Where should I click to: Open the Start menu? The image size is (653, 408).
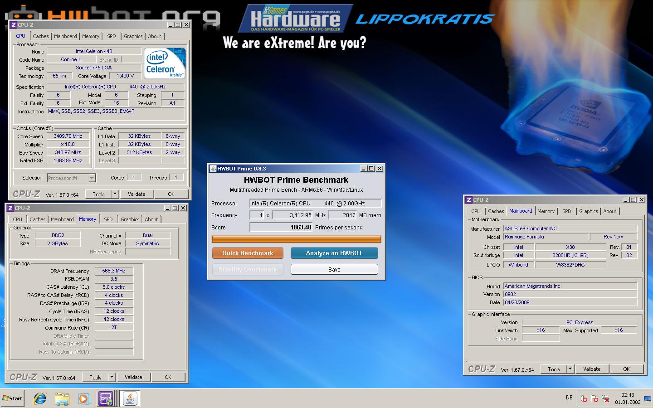pos(13,398)
